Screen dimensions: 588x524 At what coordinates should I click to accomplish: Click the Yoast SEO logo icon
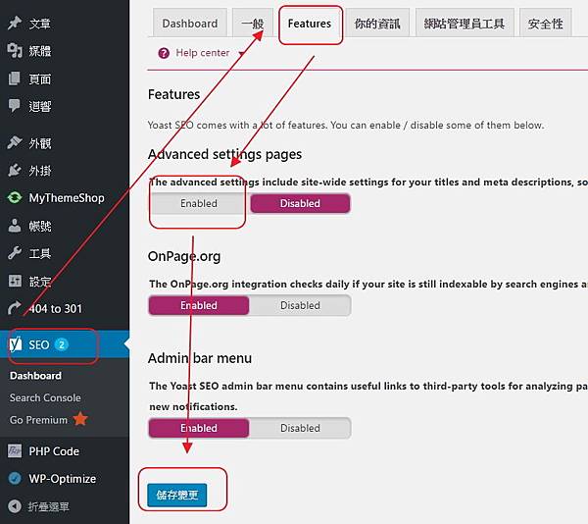click(x=15, y=344)
